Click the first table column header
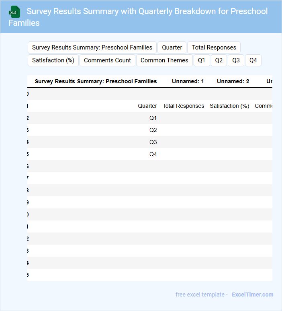 (x=96, y=81)
